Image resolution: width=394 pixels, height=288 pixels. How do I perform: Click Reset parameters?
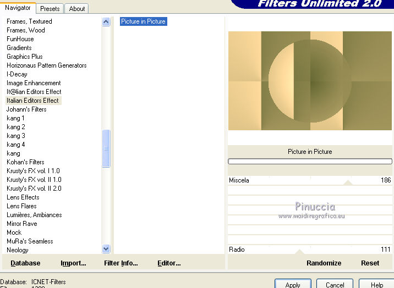pyautogui.click(x=370, y=263)
